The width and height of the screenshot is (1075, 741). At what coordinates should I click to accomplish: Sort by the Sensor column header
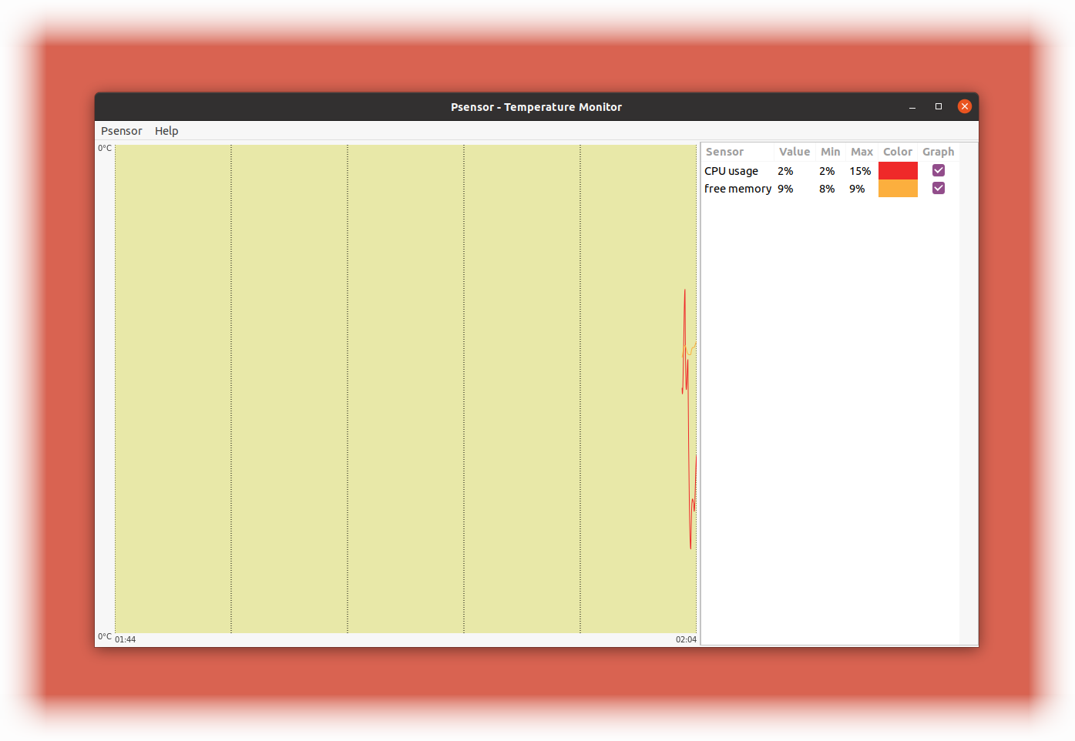[737, 152]
